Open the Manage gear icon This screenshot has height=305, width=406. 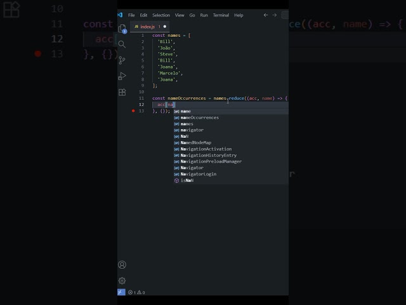(122, 281)
